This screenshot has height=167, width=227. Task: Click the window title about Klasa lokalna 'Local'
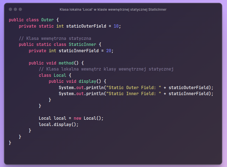(x=113, y=10)
